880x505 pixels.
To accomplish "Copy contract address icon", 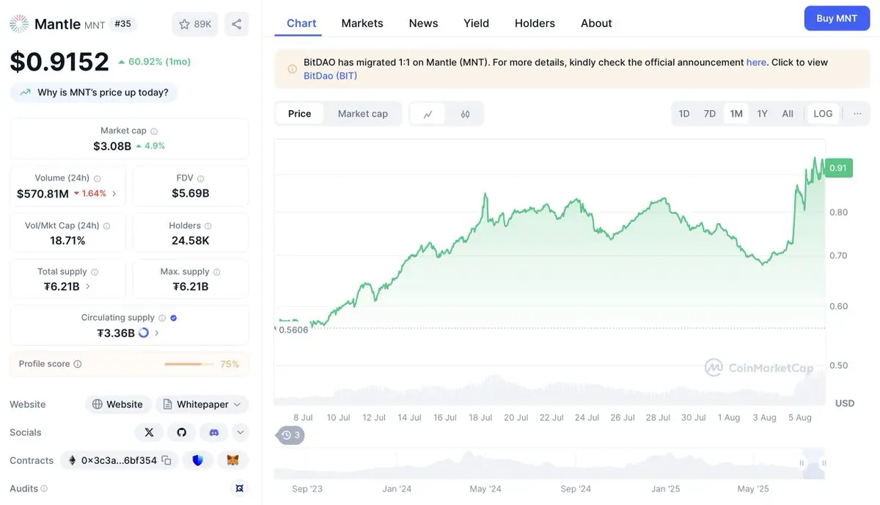I will click(166, 460).
